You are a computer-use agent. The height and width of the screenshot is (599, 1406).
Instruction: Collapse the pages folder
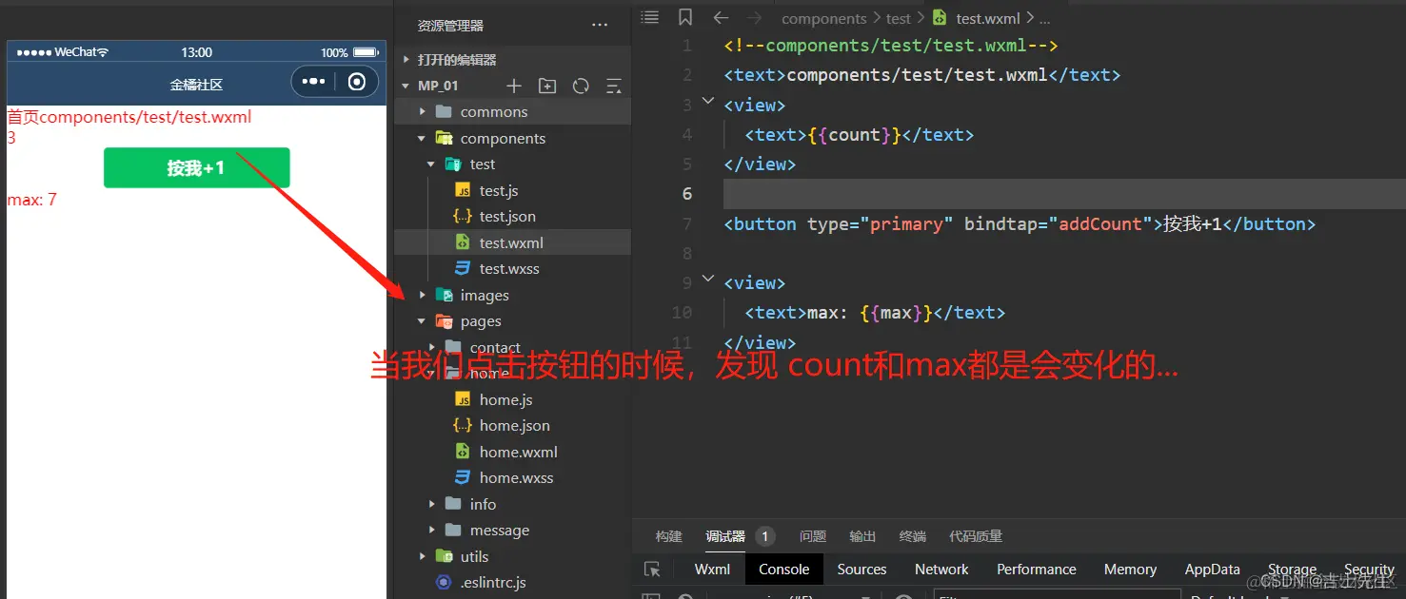(x=423, y=321)
